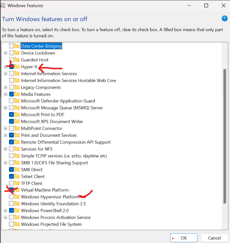The height and width of the screenshot is (243, 230).
Task: Expand the Internet Information Services node
Action: click(5, 74)
